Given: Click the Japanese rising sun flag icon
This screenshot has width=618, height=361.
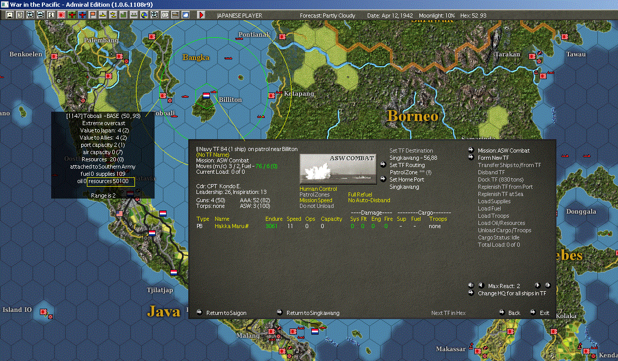Looking at the screenshot, I should point(61,15).
